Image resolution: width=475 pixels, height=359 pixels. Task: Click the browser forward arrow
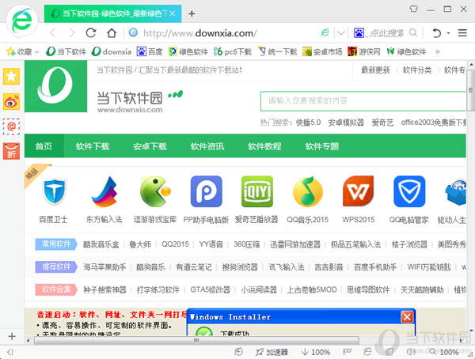click(72, 32)
